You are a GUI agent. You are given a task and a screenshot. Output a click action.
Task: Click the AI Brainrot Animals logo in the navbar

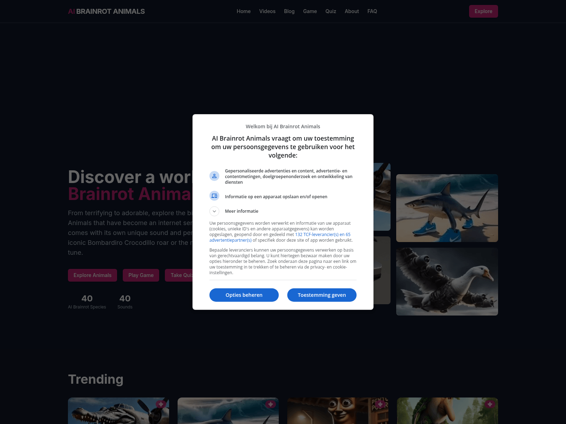click(106, 11)
